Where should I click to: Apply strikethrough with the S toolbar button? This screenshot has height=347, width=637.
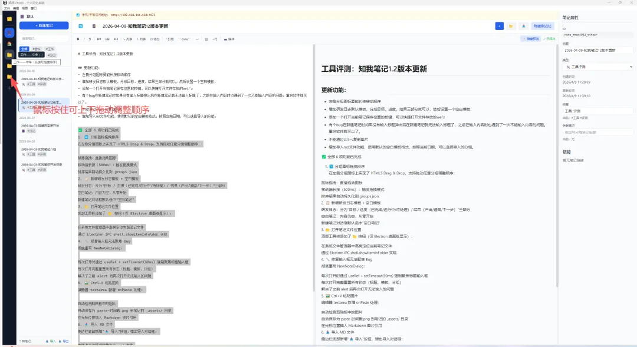coord(90,39)
